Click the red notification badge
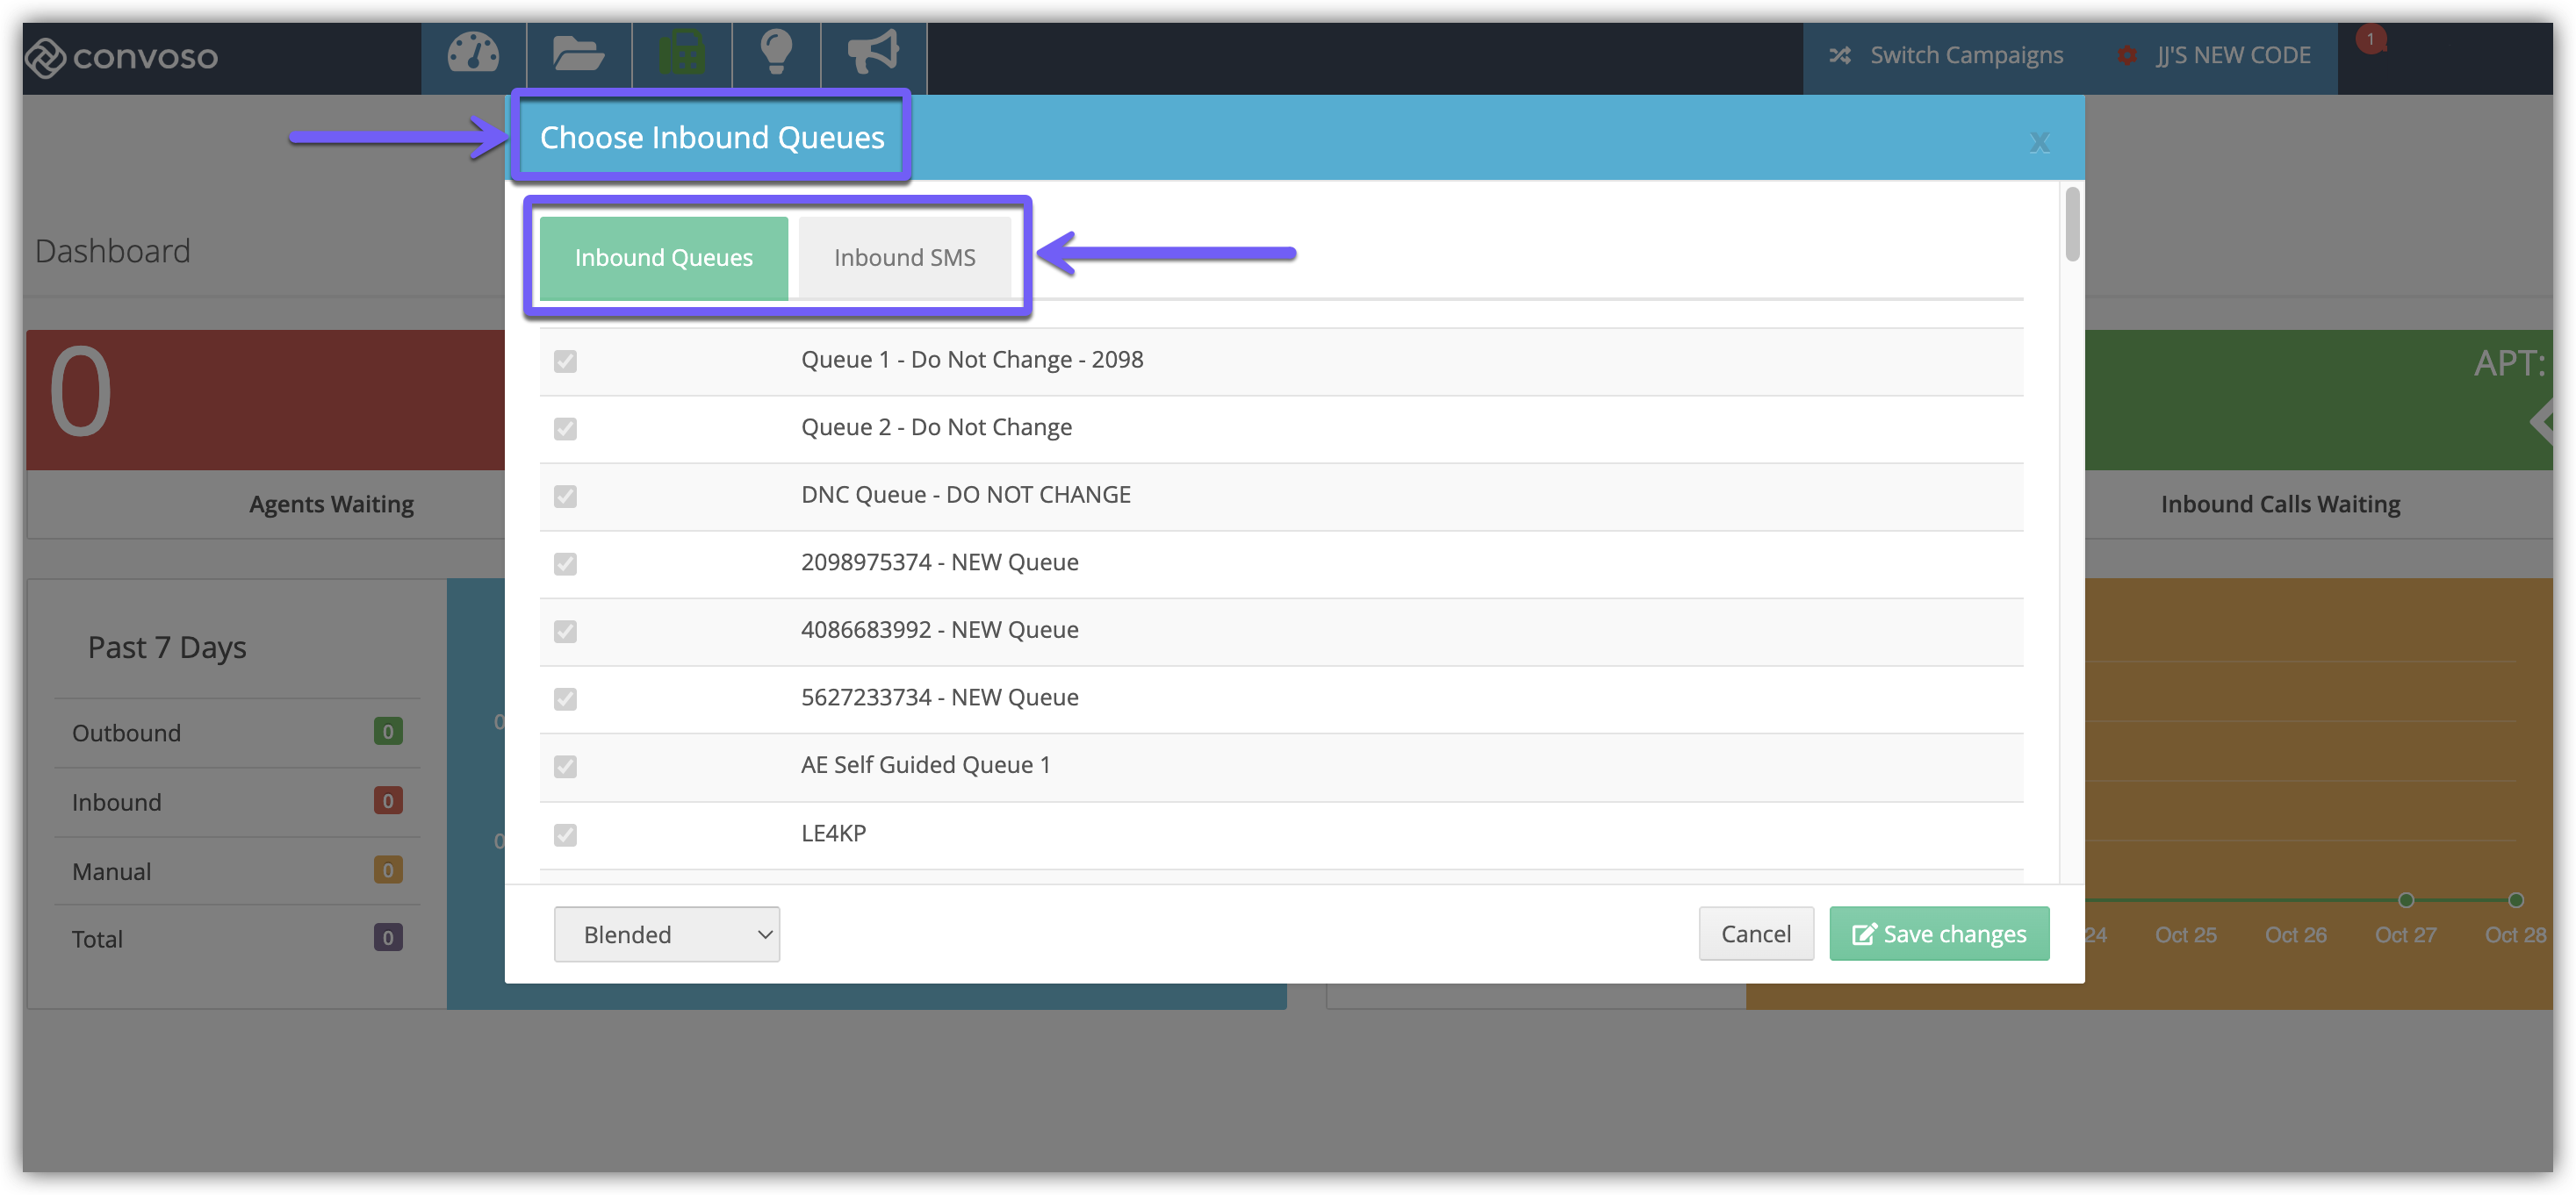 (2370, 40)
